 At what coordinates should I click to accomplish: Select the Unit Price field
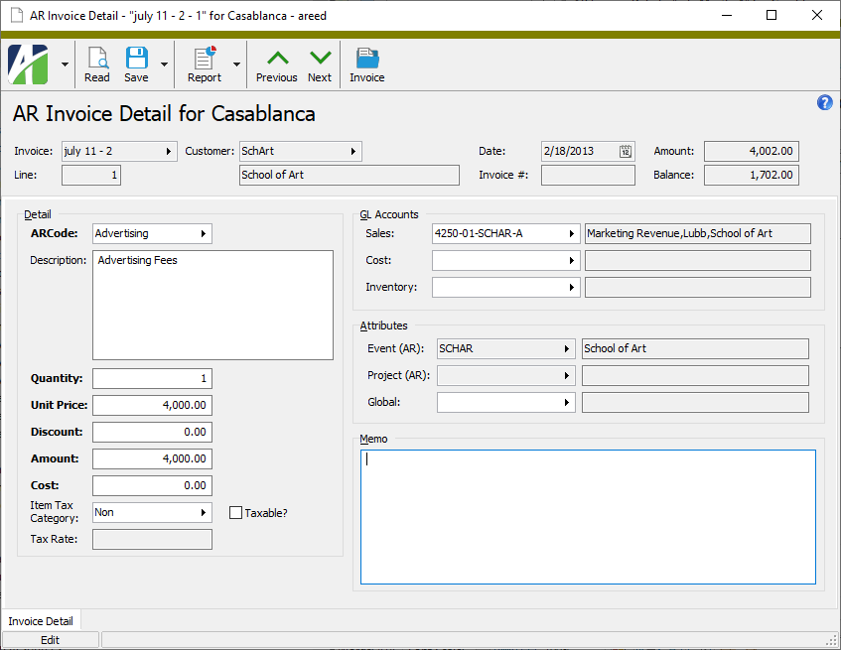151,405
